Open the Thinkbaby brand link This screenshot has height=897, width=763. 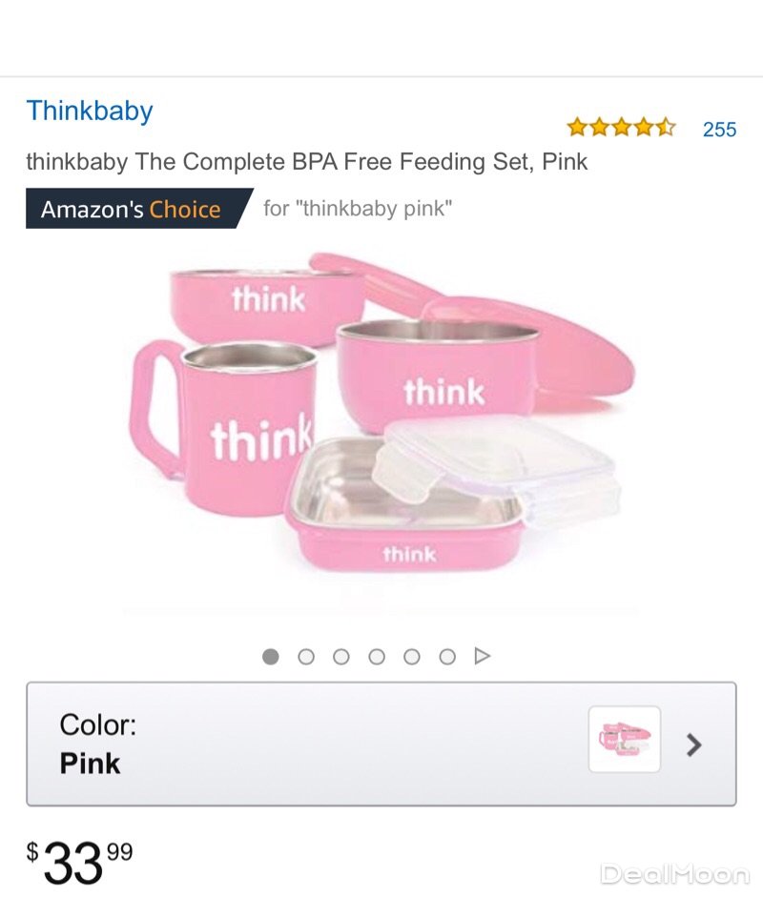90,111
